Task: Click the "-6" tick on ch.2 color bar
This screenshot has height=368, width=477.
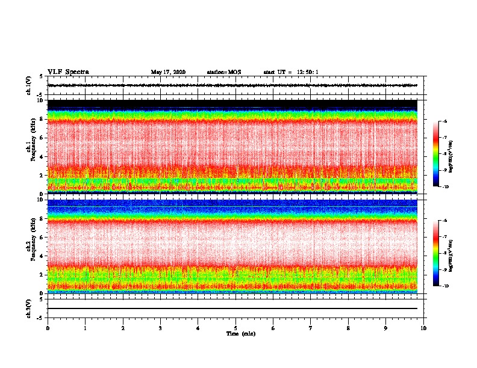Action: click(444, 221)
